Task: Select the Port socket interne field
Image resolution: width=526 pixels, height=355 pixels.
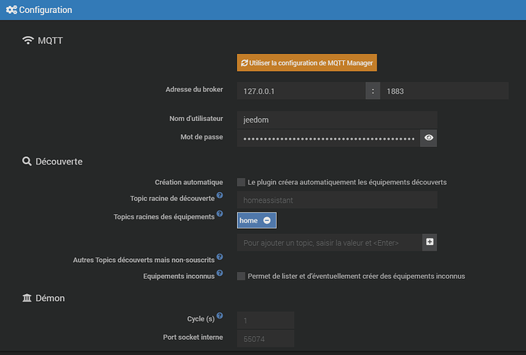Action: click(x=265, y=338)
